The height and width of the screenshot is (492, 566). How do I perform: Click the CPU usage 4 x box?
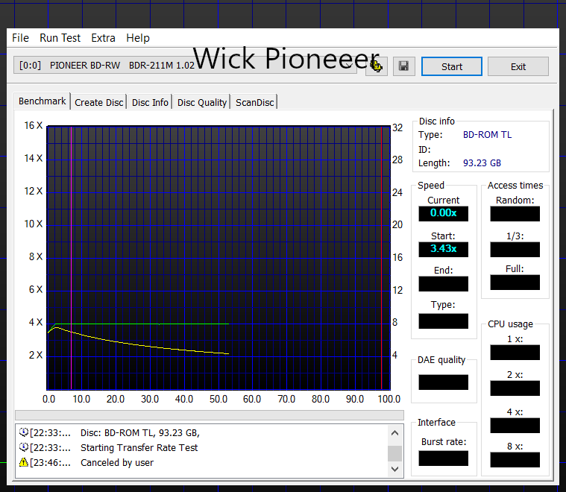[x=515, y=425]
